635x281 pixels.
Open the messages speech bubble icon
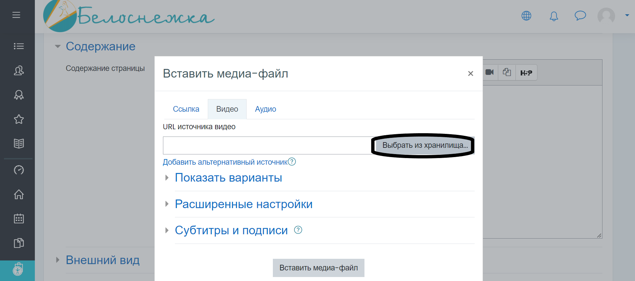click(580, 16)
